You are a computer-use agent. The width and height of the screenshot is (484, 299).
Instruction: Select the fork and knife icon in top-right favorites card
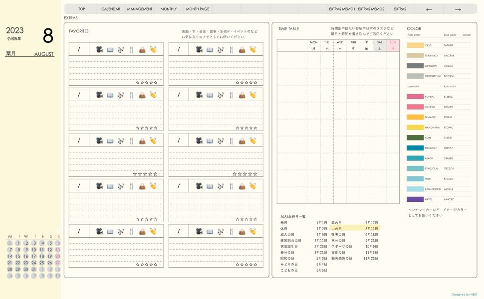coord(231,50)
